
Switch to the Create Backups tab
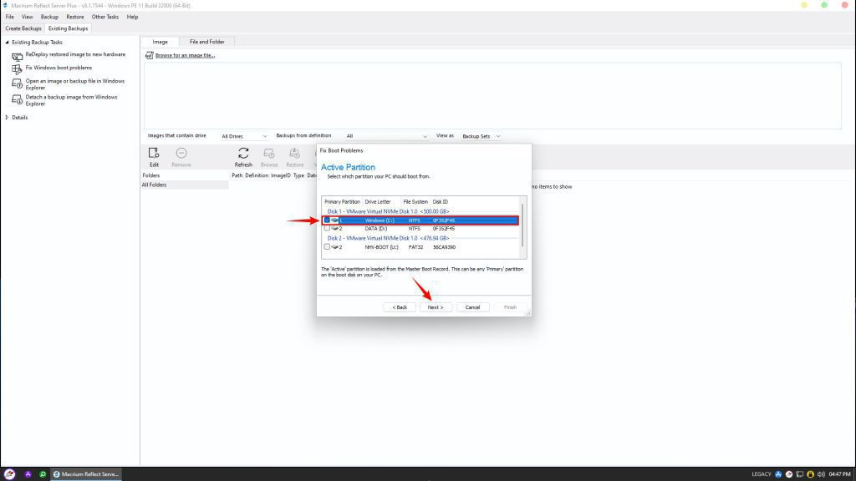pyautogui.click(x=23, y=28)
